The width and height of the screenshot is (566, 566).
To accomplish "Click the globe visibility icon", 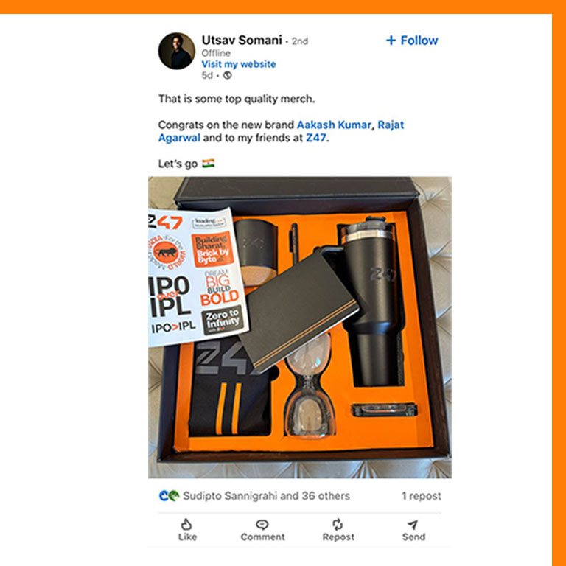I will (228, 75).
